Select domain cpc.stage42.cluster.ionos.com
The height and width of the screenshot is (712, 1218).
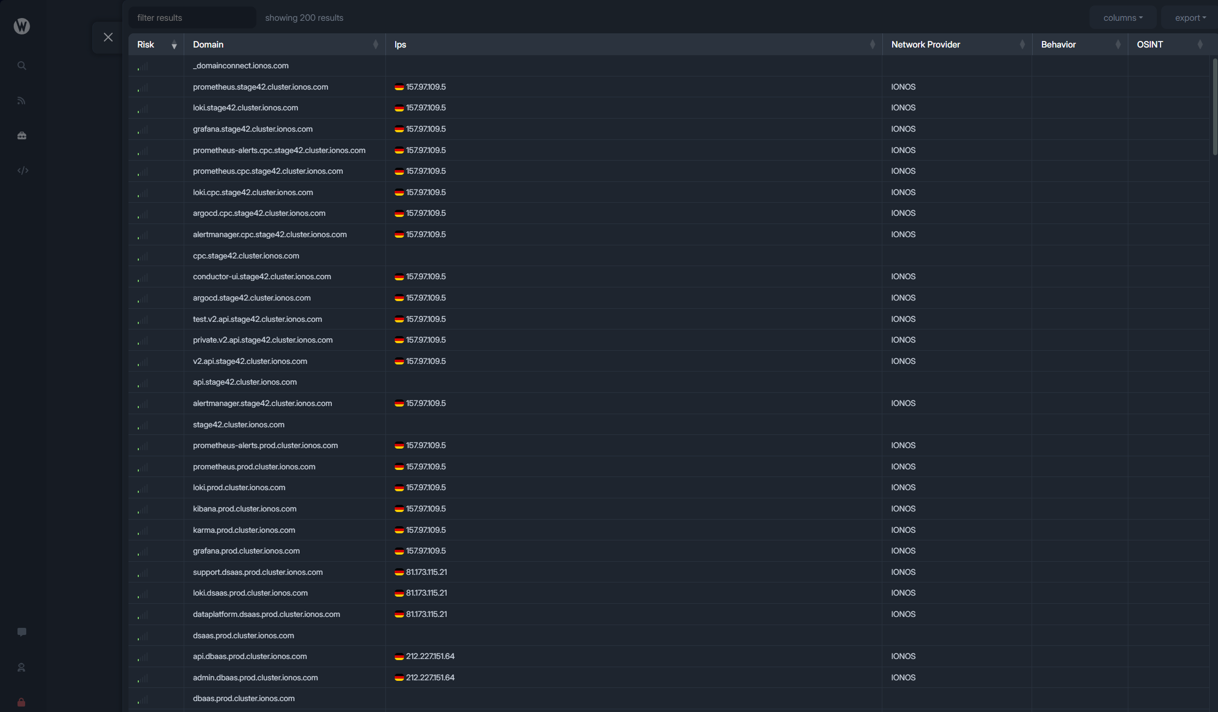[x=246, y=256]
